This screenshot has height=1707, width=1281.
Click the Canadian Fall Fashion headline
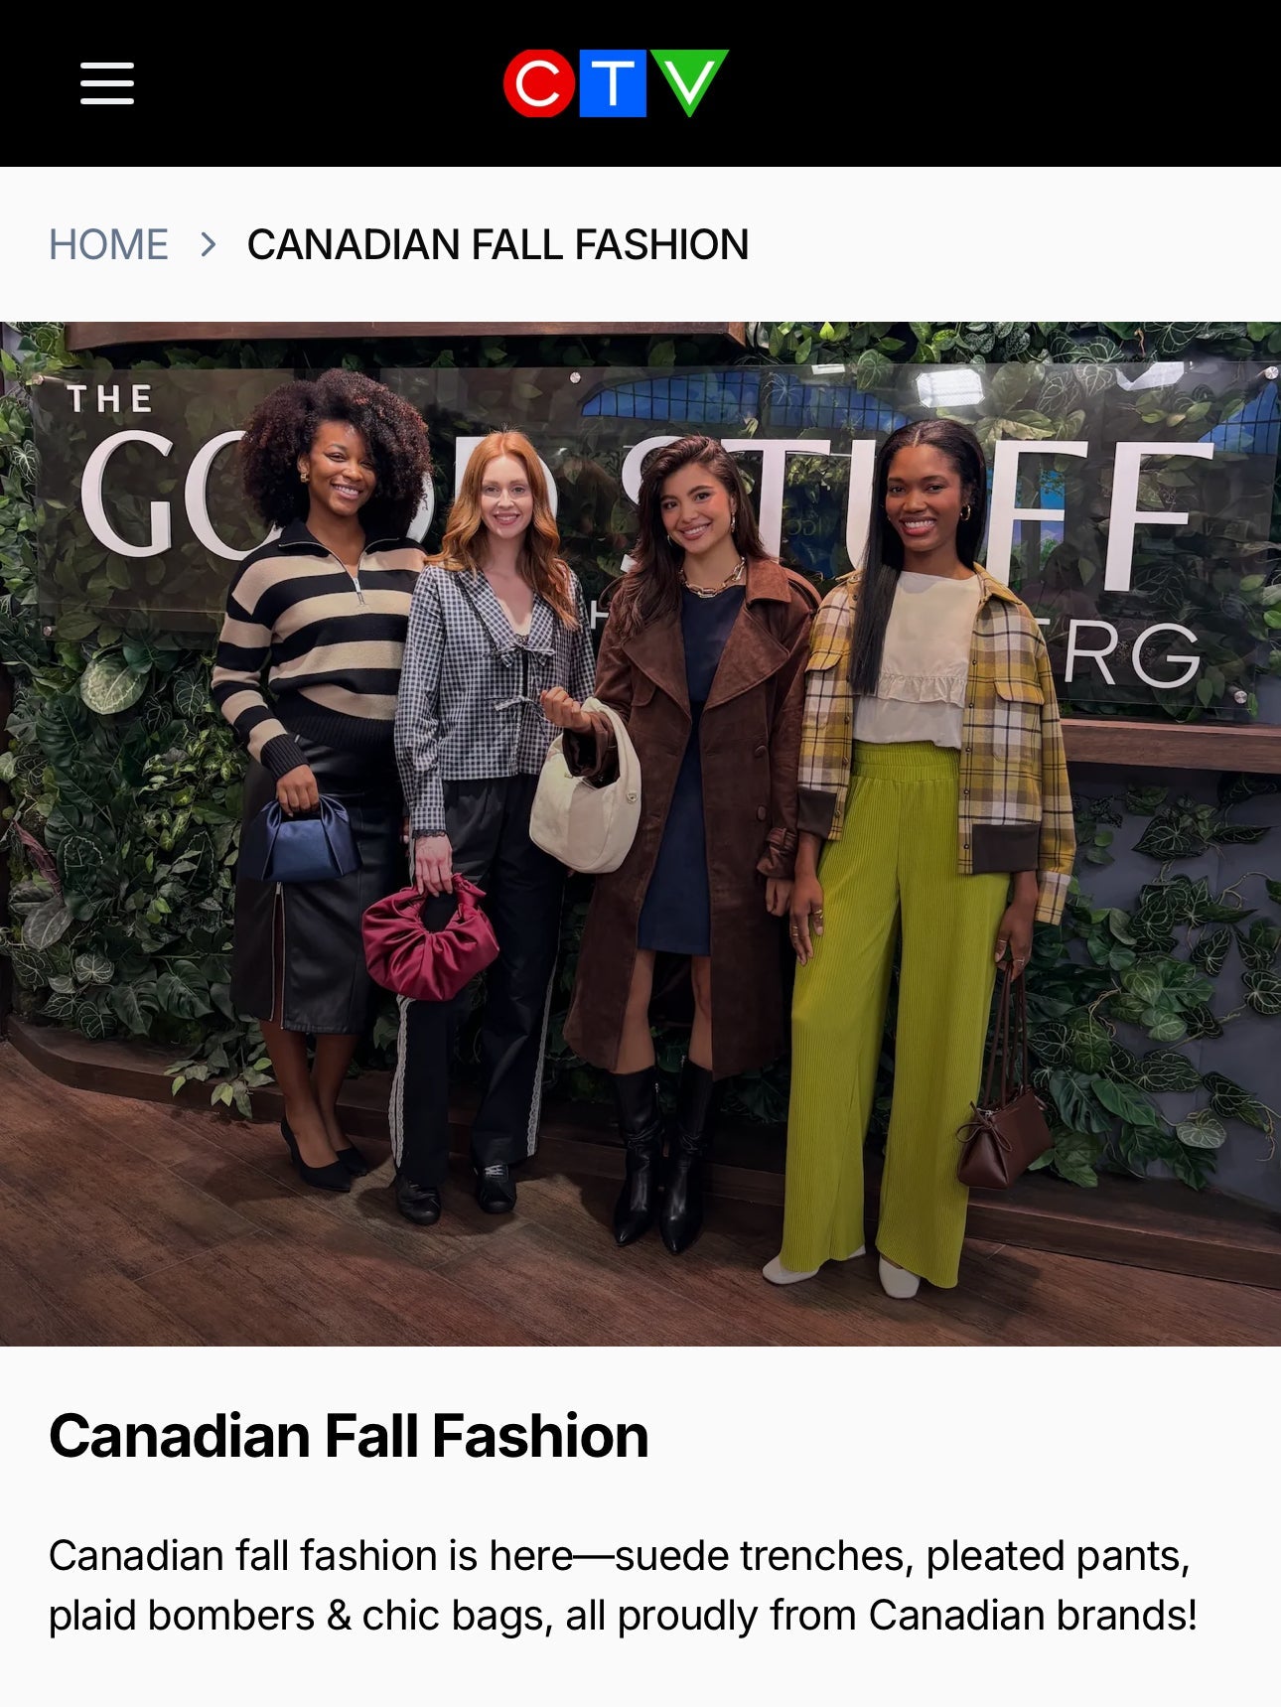point(349,1436)
